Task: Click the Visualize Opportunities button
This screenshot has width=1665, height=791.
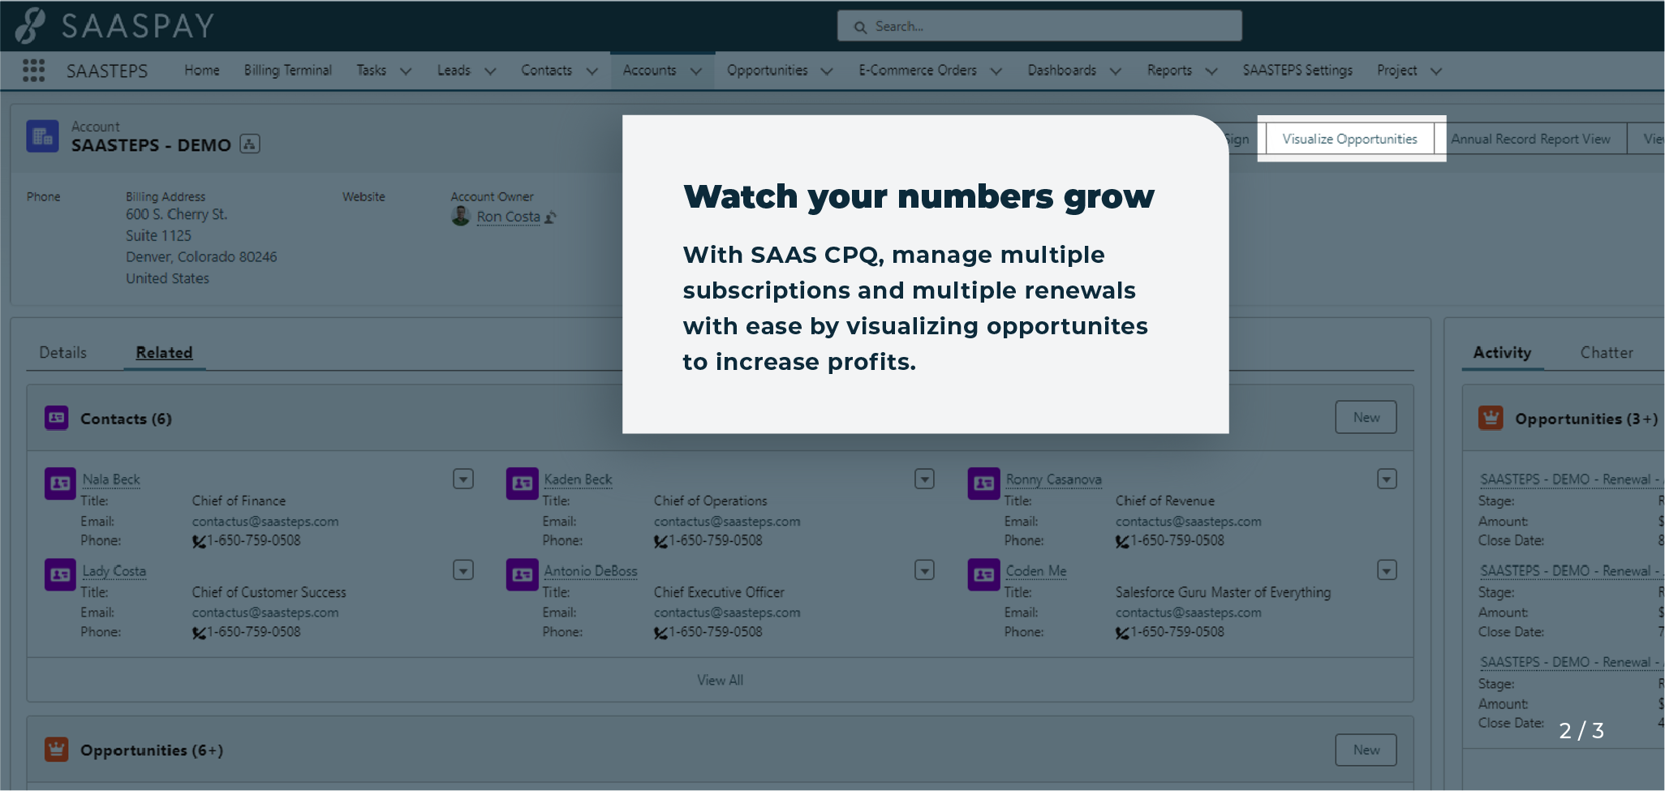Action: tap(1350, 139)
